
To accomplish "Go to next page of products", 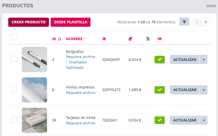I will tap(206, 22).
